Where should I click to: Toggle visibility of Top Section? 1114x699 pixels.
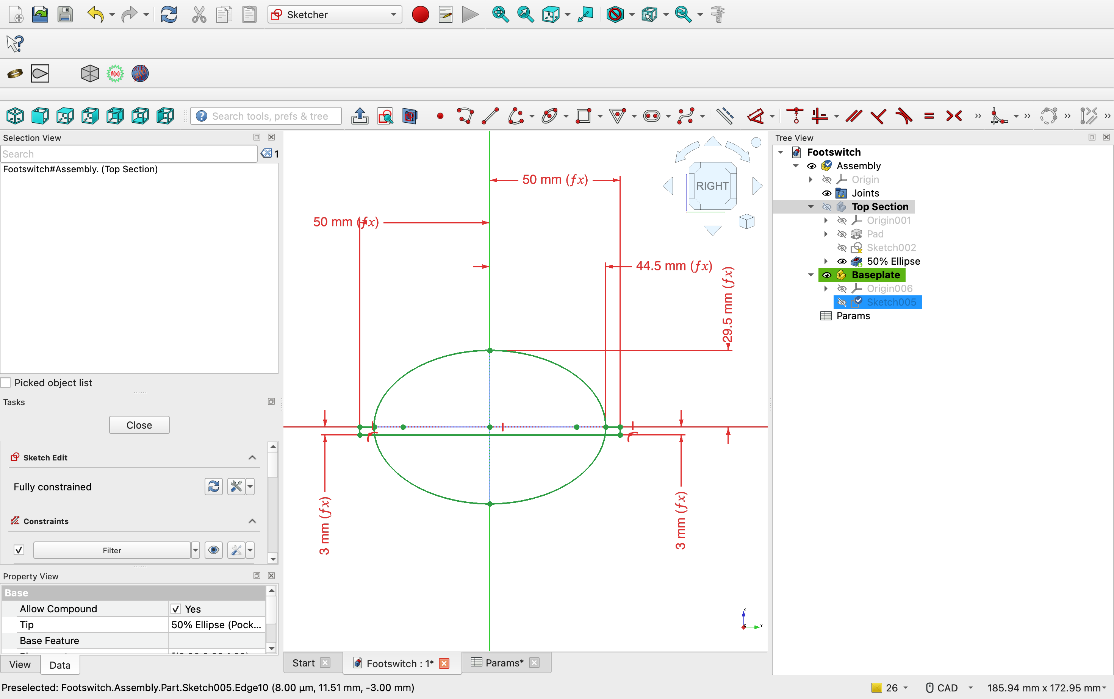pos(827,207)
